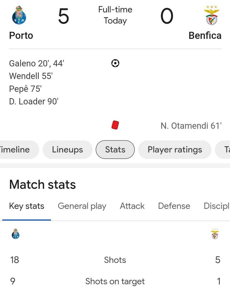The image size is (230, 291).
Task: Tap the Shots on target stat row
Action: tap(115, 281)
